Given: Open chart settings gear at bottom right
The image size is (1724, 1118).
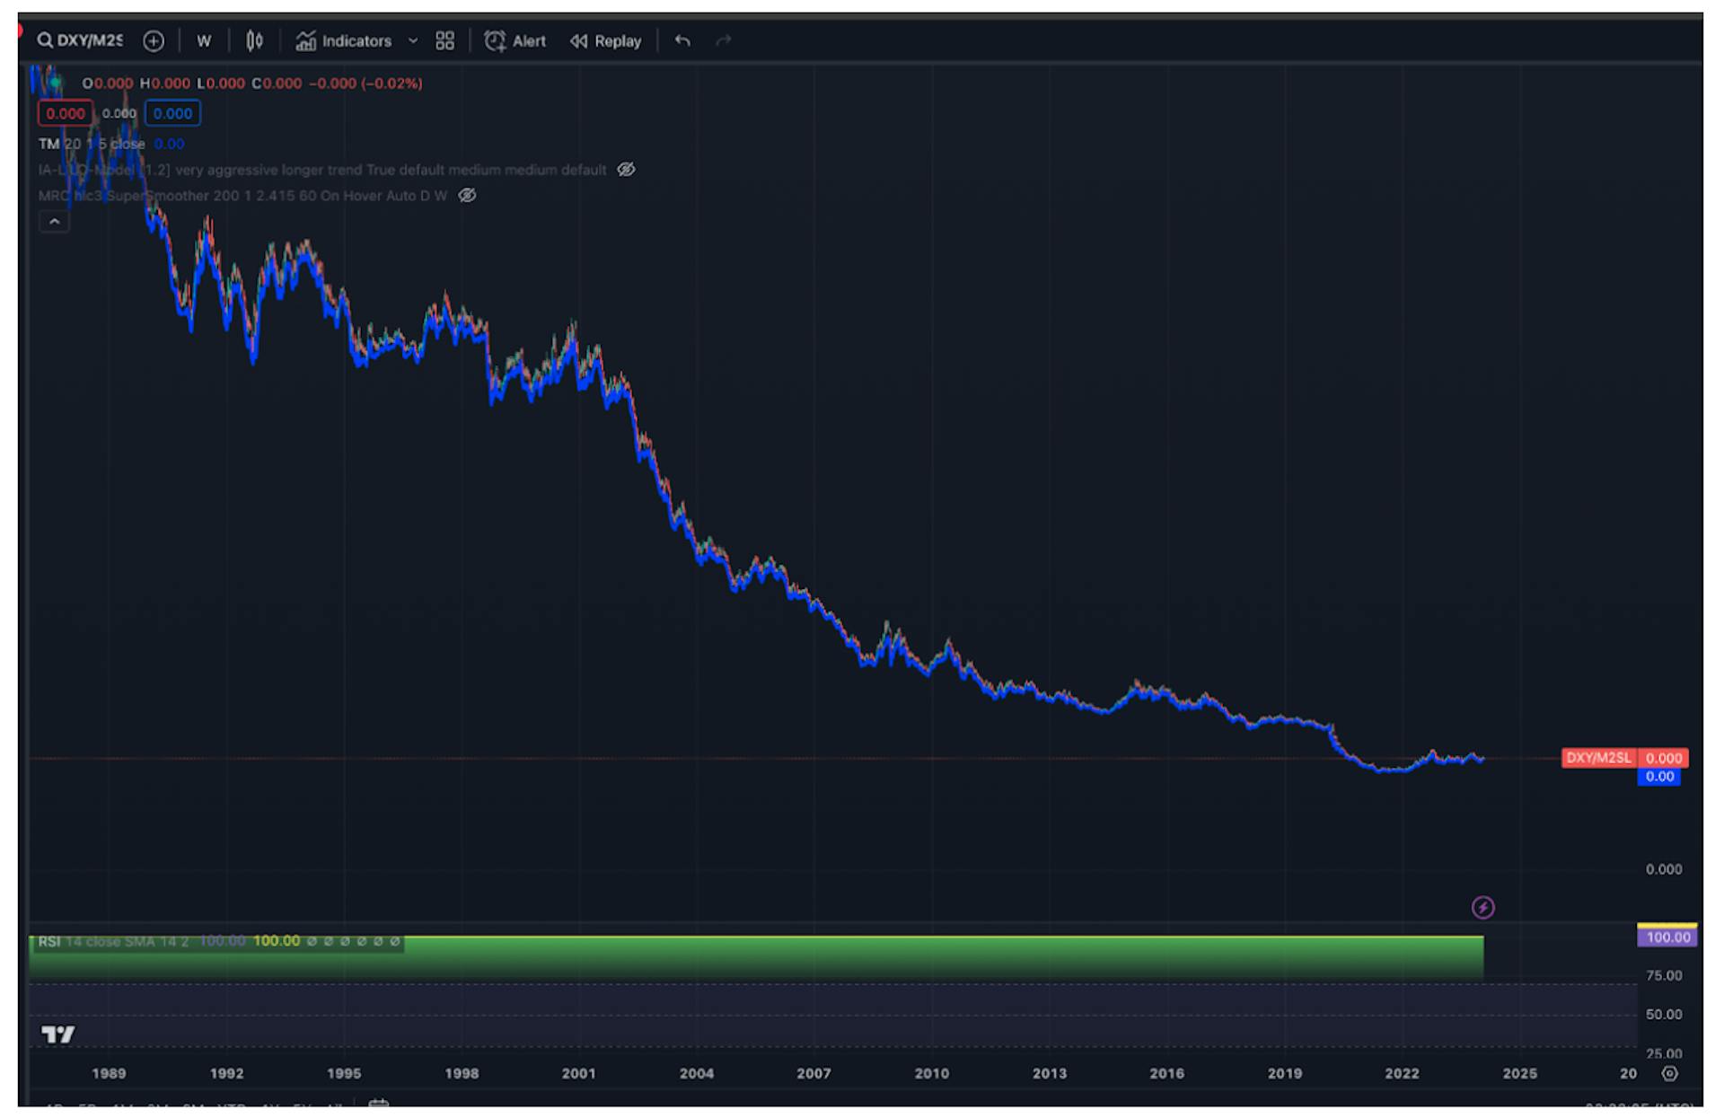Looking at the screenshot, I should coord(1669,1073).
